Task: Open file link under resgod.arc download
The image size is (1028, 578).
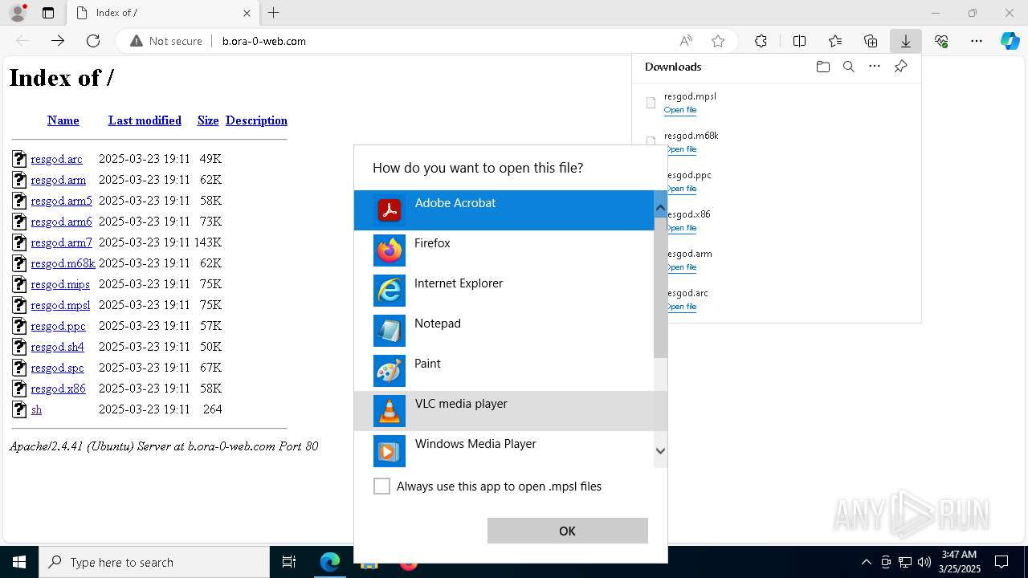Action: [x=680, y=307]
